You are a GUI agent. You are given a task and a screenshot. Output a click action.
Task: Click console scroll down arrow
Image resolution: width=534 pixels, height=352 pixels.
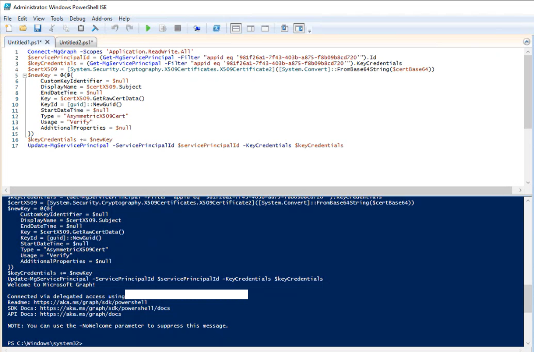pos(528,343)
